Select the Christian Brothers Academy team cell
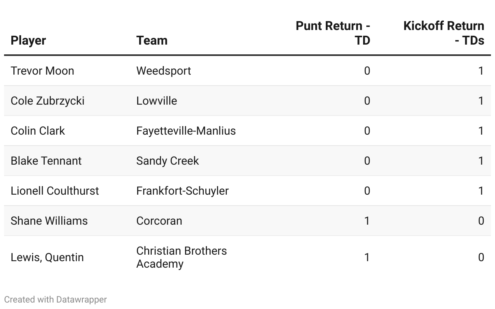Screen dimensions: 495x309 (x=181, y=257)
